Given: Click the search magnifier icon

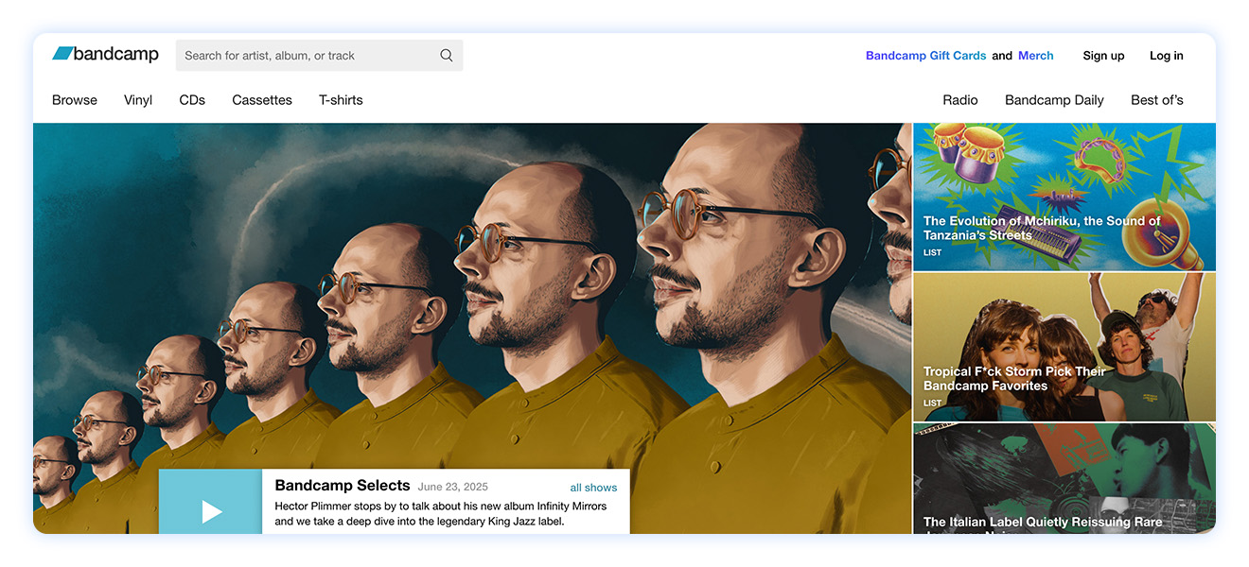Looking at the screenshot, I should click(447, 56).
